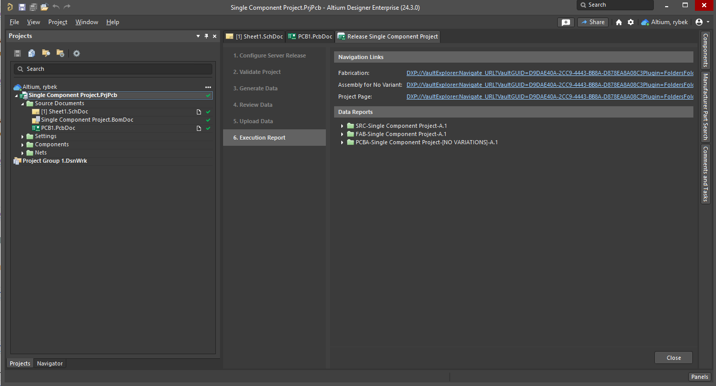The image size is (716, 386).
Task: Switch to the Navigator panel tab
Action: click(50, 363)
